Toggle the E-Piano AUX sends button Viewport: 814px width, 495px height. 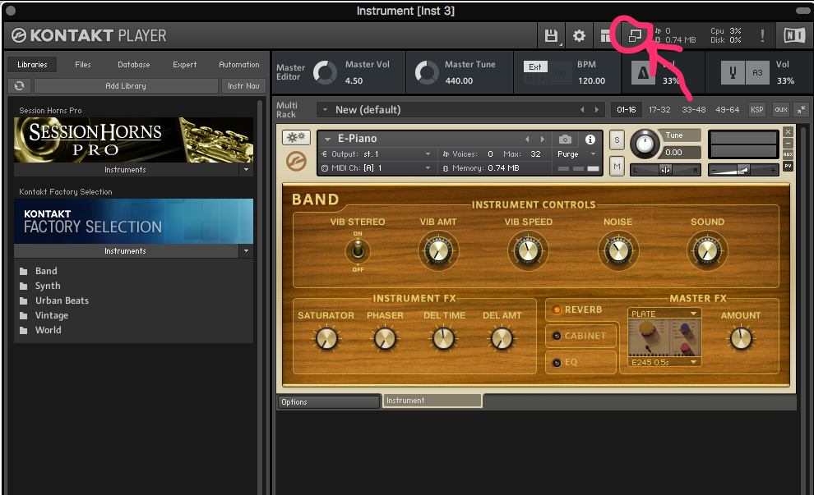click(x=788, y=154)
